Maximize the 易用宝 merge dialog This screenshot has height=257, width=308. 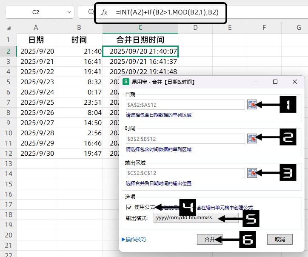275,82
